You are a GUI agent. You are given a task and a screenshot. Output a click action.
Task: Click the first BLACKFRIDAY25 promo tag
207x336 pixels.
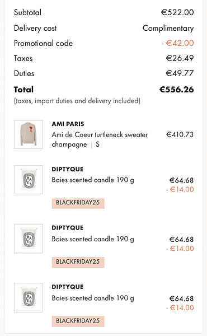click(78, 203)
